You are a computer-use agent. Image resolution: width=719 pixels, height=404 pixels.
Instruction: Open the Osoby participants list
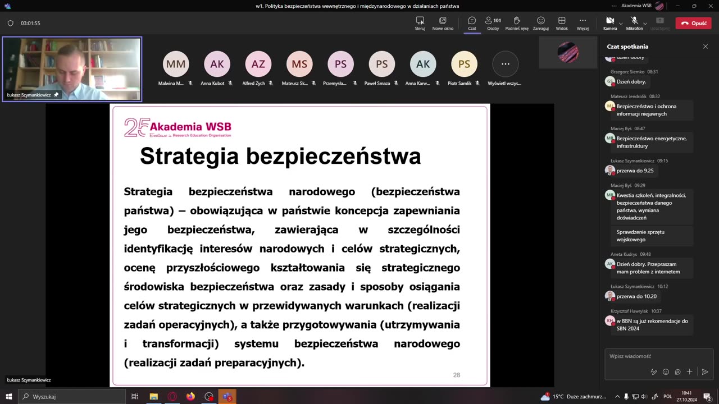493,23
